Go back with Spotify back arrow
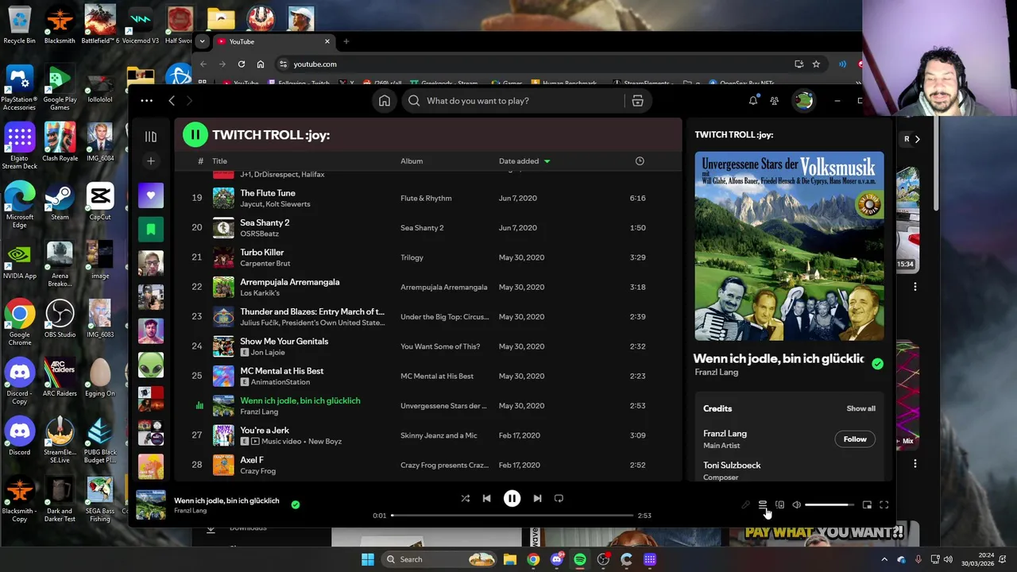 coord(172,101)
